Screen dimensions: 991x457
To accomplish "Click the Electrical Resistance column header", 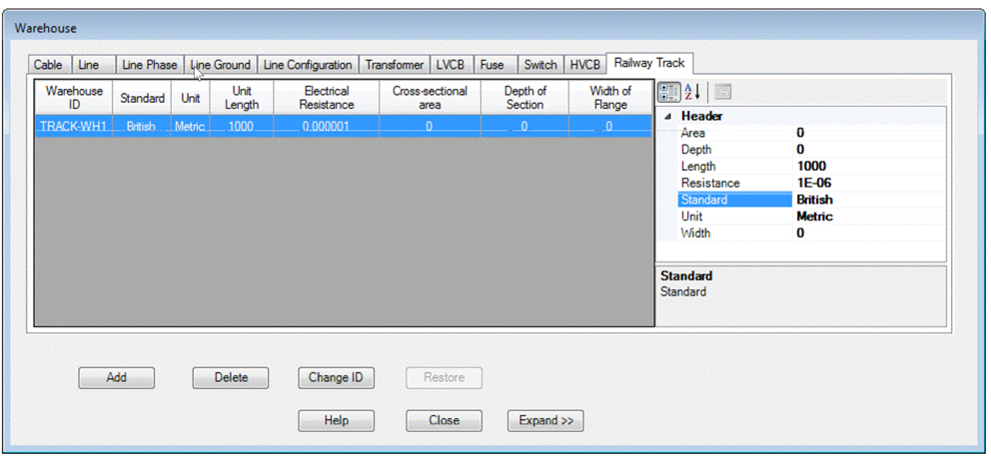I will pos(327,98).
